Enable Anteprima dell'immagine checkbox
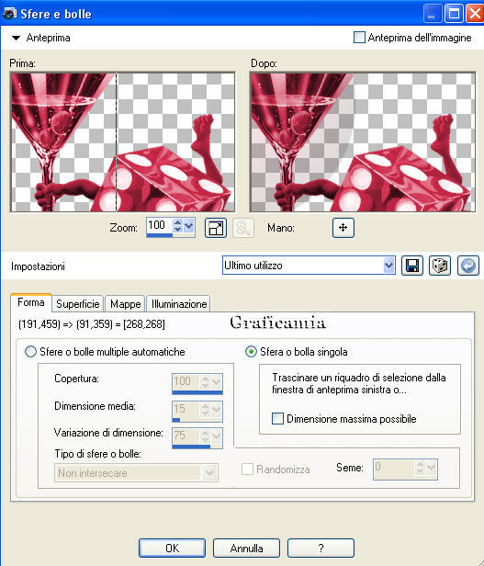The image size is (484, 566). 359,37
